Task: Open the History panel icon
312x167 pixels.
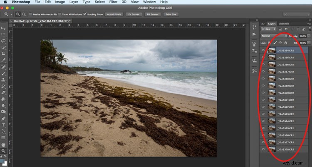Action: [x=254, y=27]
